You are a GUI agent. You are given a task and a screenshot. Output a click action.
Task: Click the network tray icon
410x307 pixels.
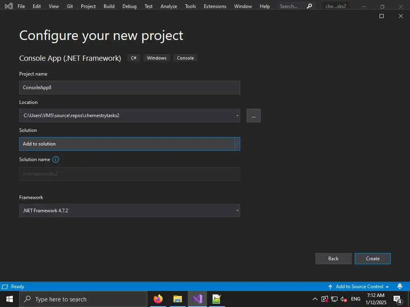click(334, 299)
